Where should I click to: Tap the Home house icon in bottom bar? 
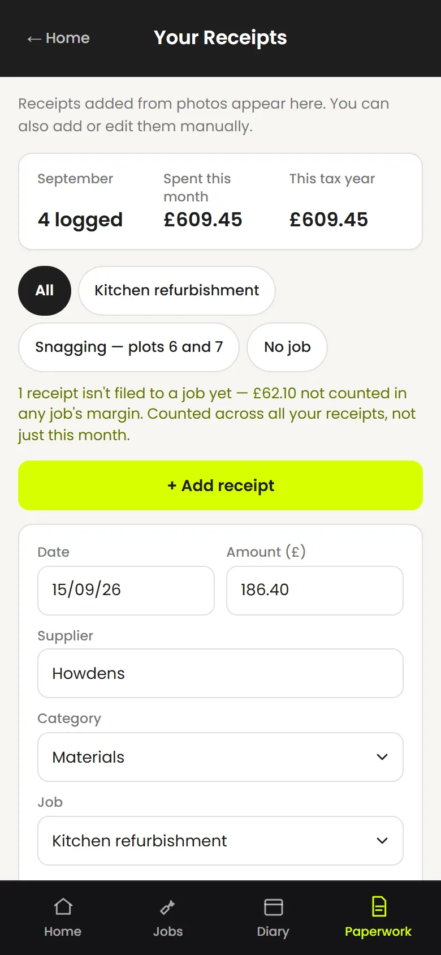[x=63, y=907]
